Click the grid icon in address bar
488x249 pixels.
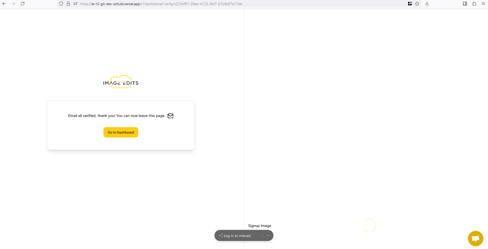click(410, 4)
